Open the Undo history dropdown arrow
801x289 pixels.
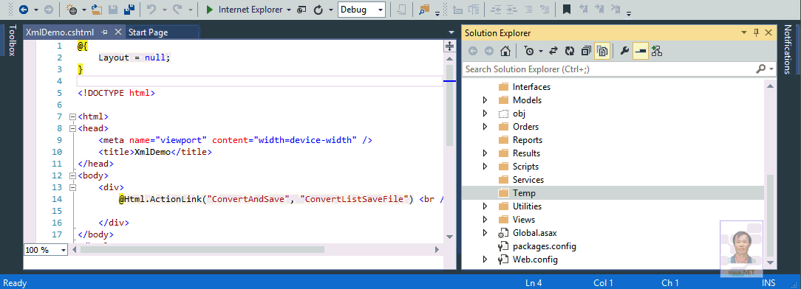165,10
